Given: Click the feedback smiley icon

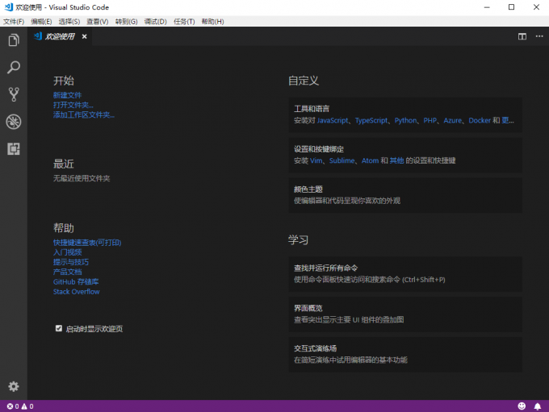Looking at the screenshot, I should [x=522, y=406].
